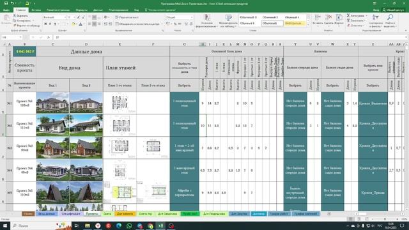409x230 pixels.
Task: Switch to the Формулы ribbon tab
Action: 81,10
